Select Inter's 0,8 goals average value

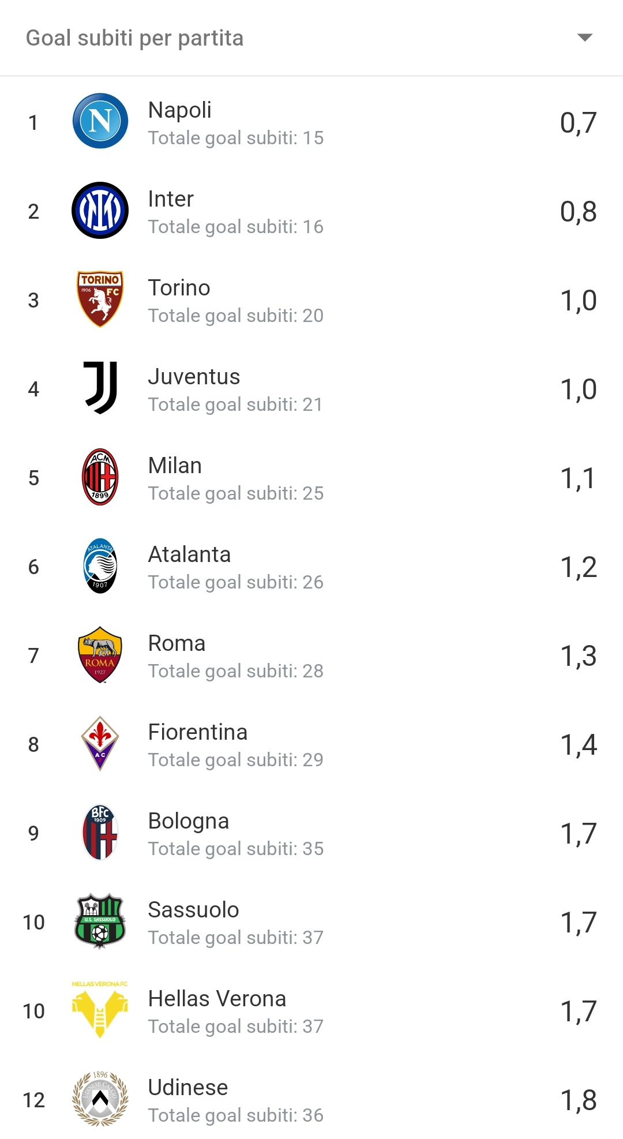(x=579, y=211)
